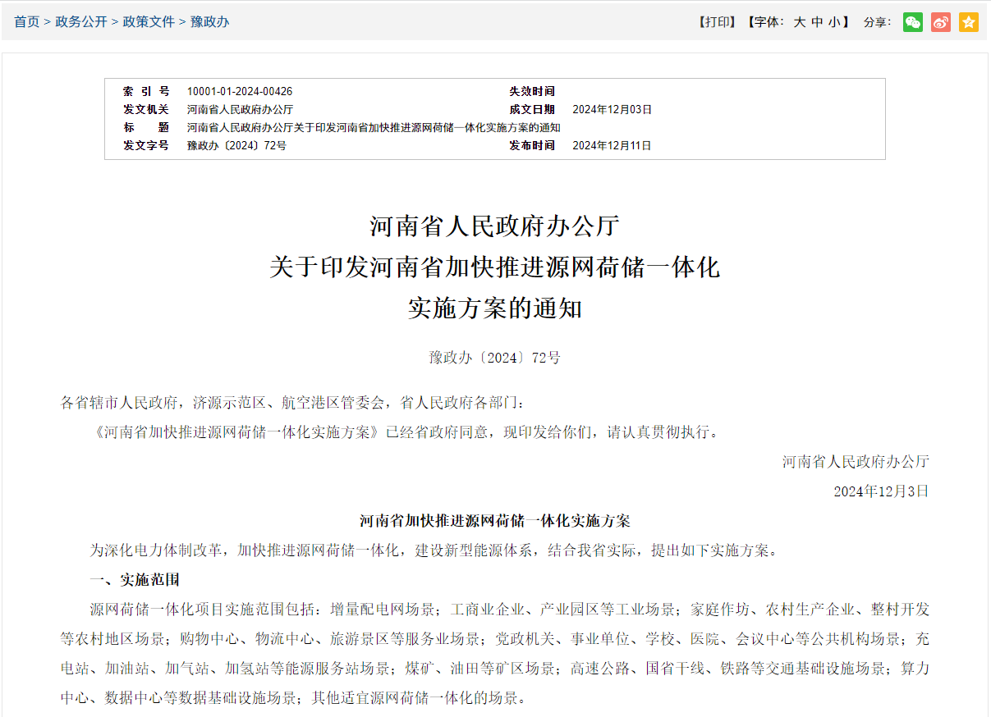Click the full title in 标题 row
Image resolution: width=991 pixels, height=717 pixels.
point(374,127)
